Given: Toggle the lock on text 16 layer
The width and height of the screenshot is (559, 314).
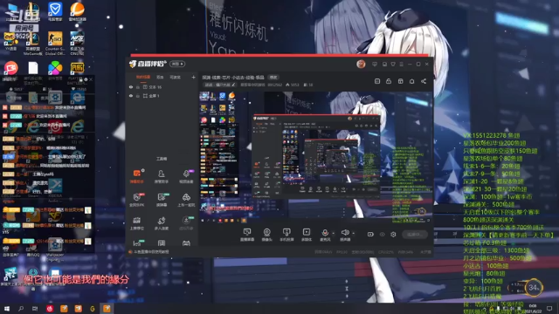Looking at the screenshot, I should pos(138,87).
